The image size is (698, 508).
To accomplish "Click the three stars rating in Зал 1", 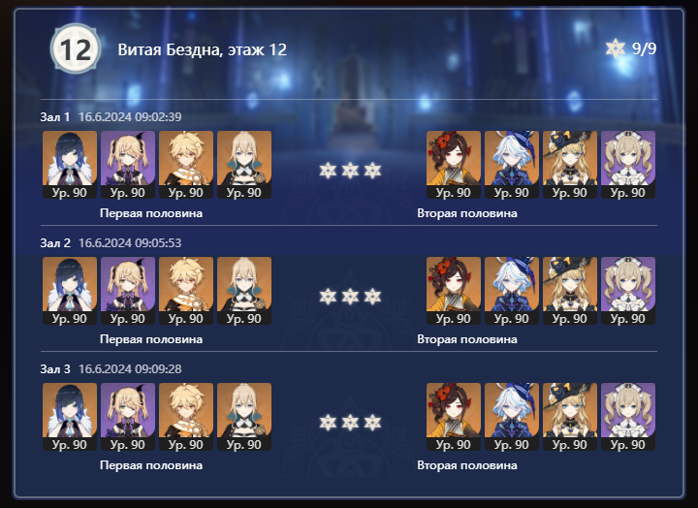I will tap(350, 171).
